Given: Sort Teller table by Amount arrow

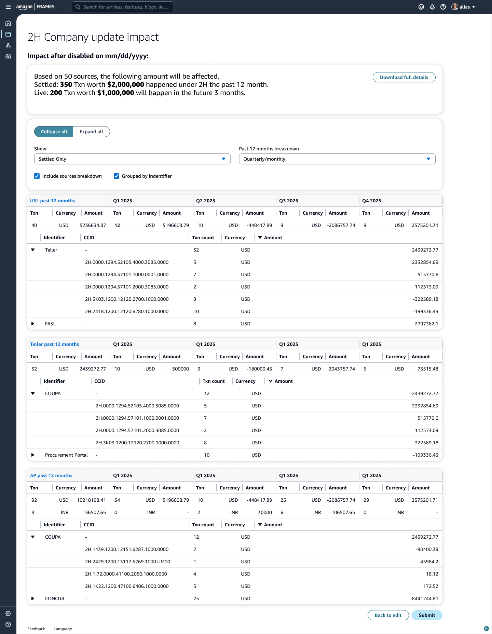Looking at the screenshot, I should (271, 381).
